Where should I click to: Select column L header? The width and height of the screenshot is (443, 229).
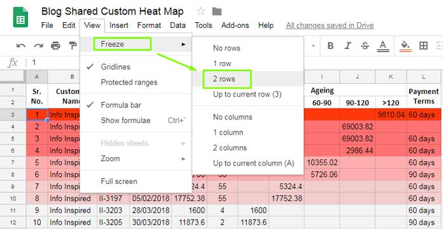pos(423,77)
